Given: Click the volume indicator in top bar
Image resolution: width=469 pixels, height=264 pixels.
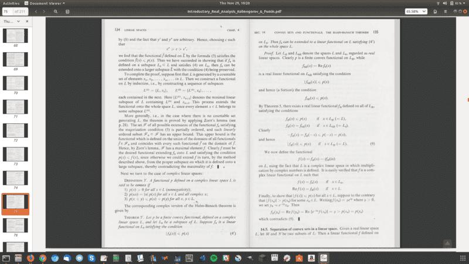Looking at the screenshot, I should (x=445, y=3).
